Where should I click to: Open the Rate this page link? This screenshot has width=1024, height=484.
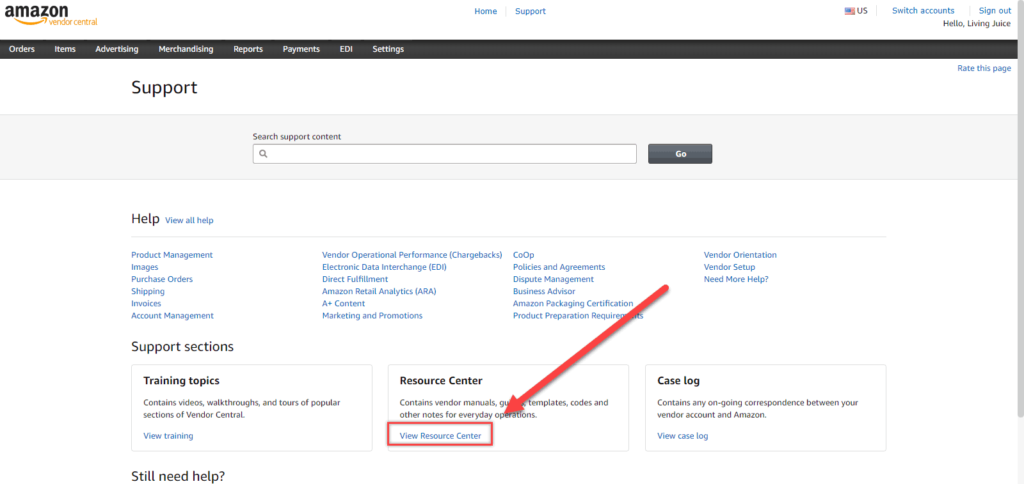[984, 68]
